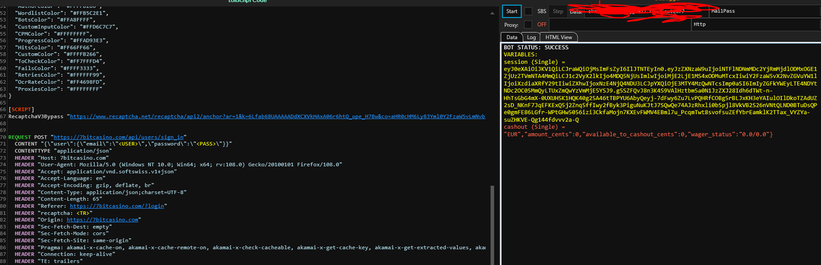Click the empty proxy address input field

[620, 24]
